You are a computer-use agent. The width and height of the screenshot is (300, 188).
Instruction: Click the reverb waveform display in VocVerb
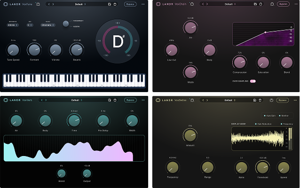click(x=74, y=148)
